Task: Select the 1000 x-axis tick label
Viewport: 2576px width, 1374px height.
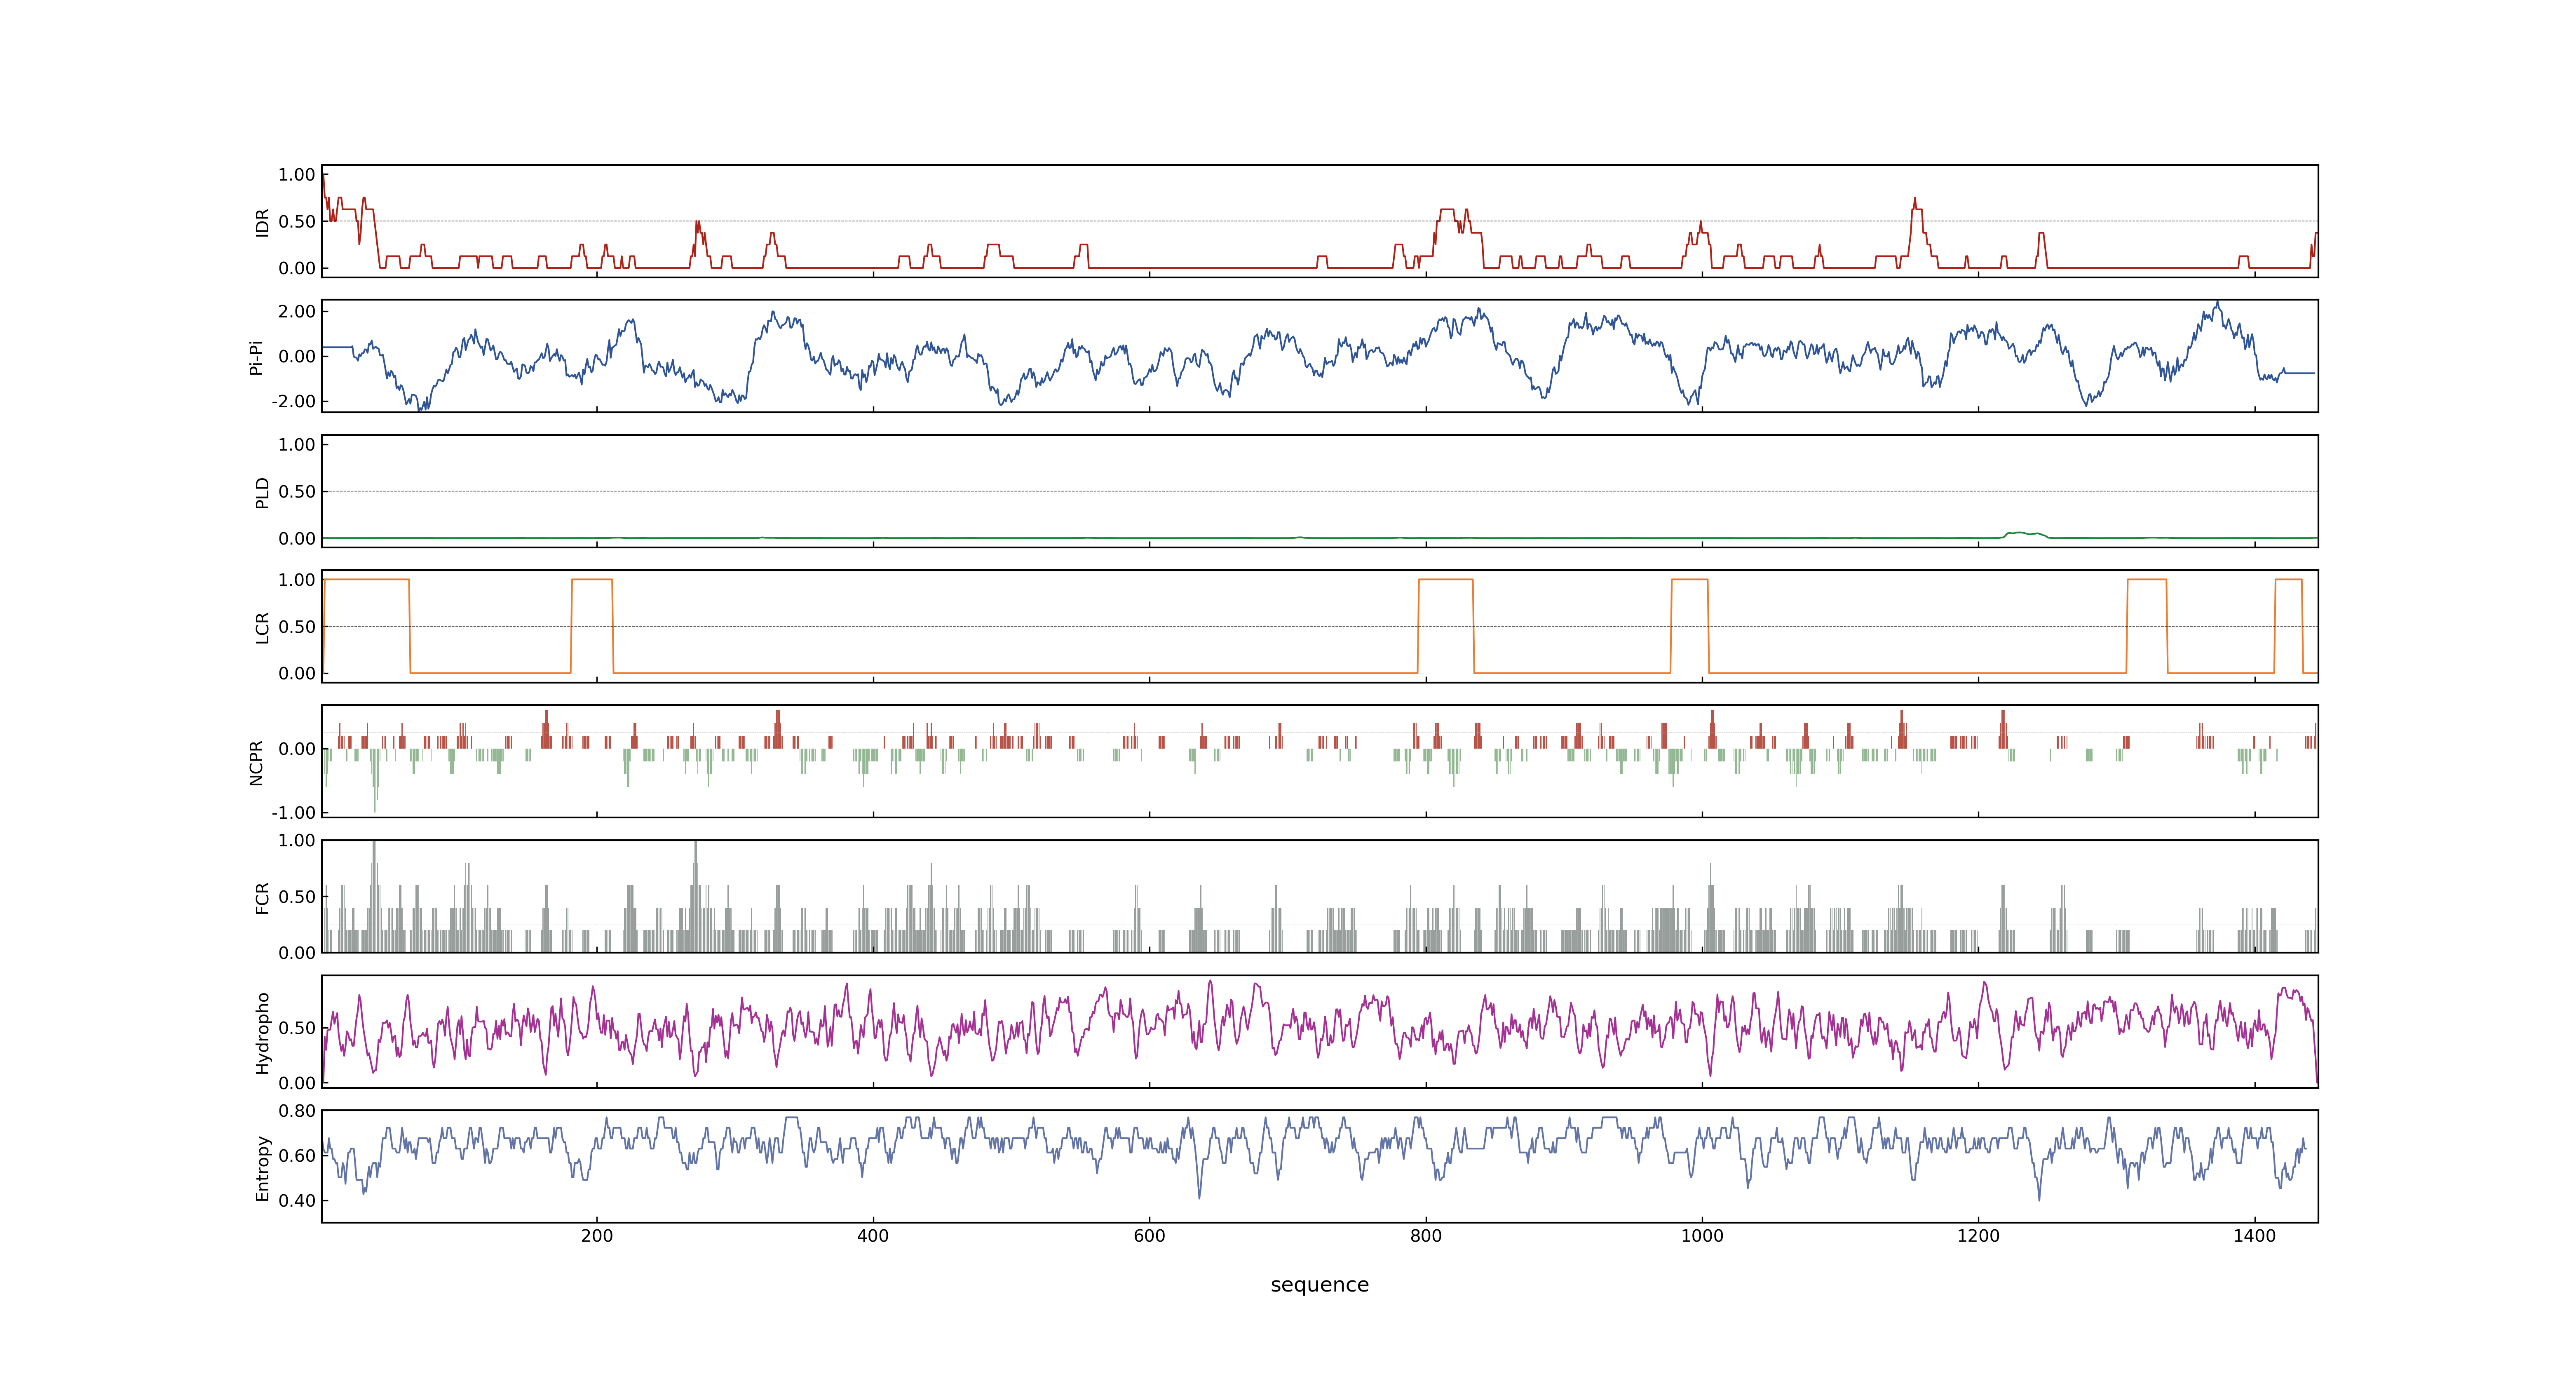Action: (x=1702, y=1236)
